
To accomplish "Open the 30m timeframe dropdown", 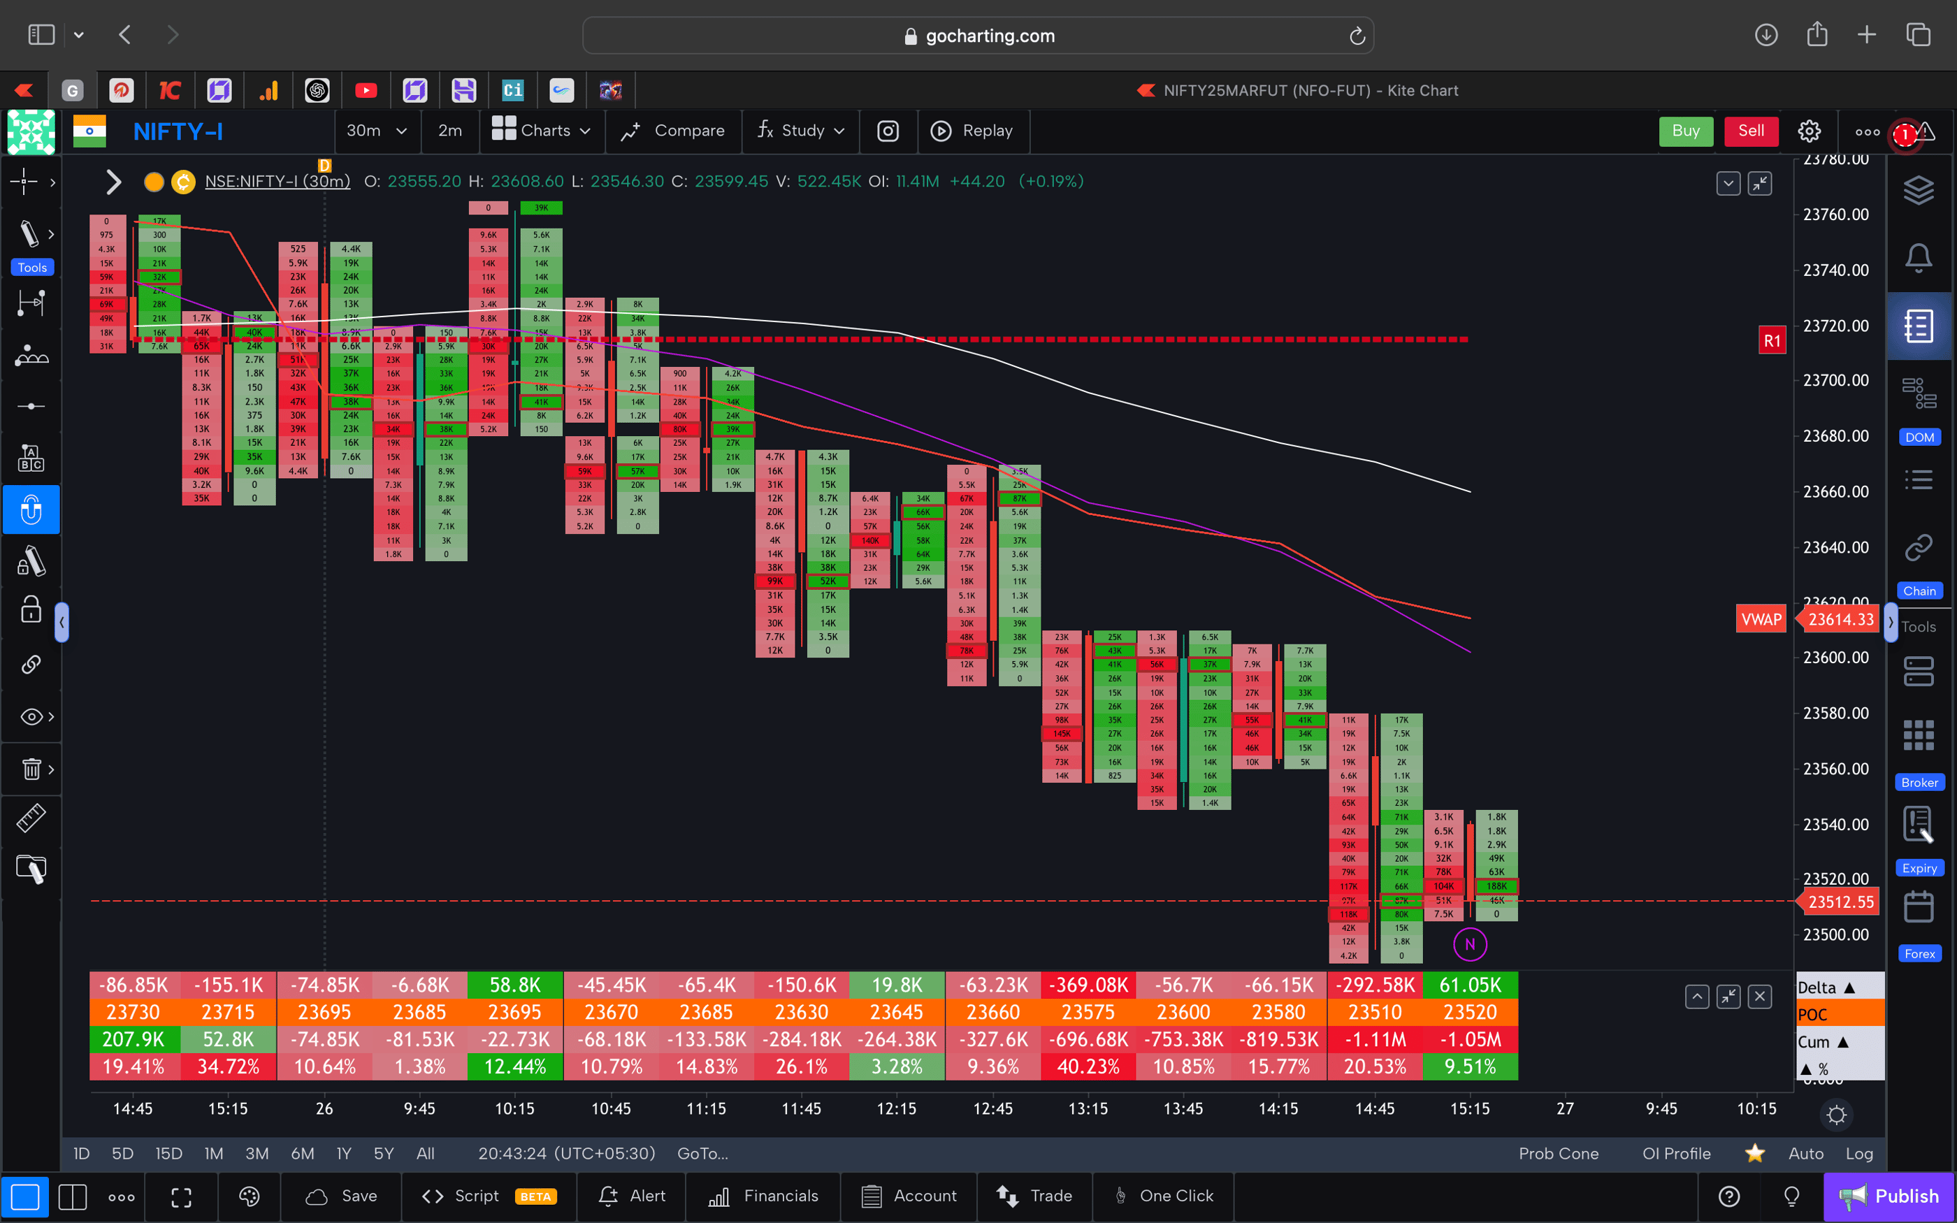I will pos(376,130).
